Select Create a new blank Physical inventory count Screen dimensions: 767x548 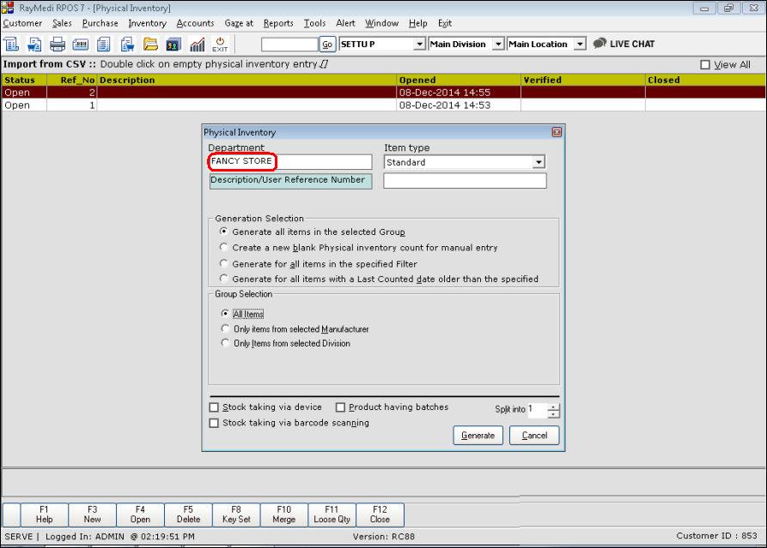223,247
